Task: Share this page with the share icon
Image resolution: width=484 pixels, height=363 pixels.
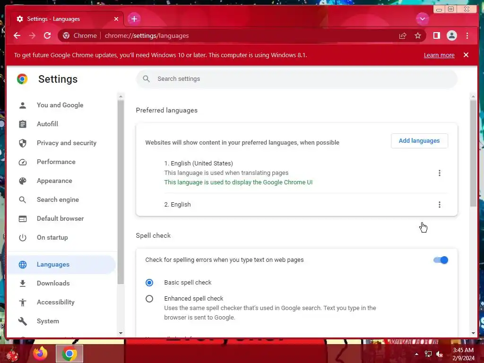Action: tap(403, 35)
